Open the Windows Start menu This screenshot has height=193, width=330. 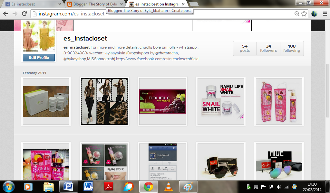click(x=8, y=187)
